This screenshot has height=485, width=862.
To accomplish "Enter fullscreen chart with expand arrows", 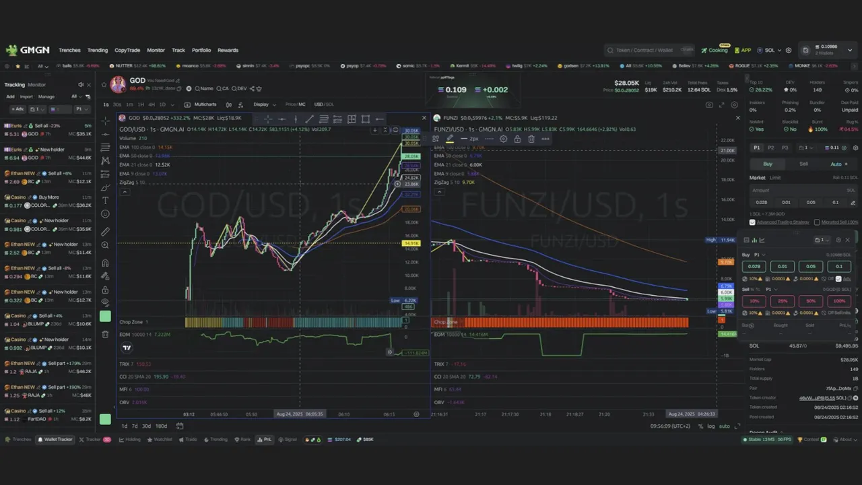I will [722, 104].
